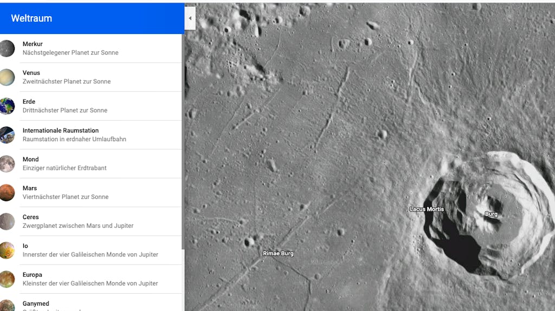Select Mond list entry
555x311 pixels.
point(91,164)
